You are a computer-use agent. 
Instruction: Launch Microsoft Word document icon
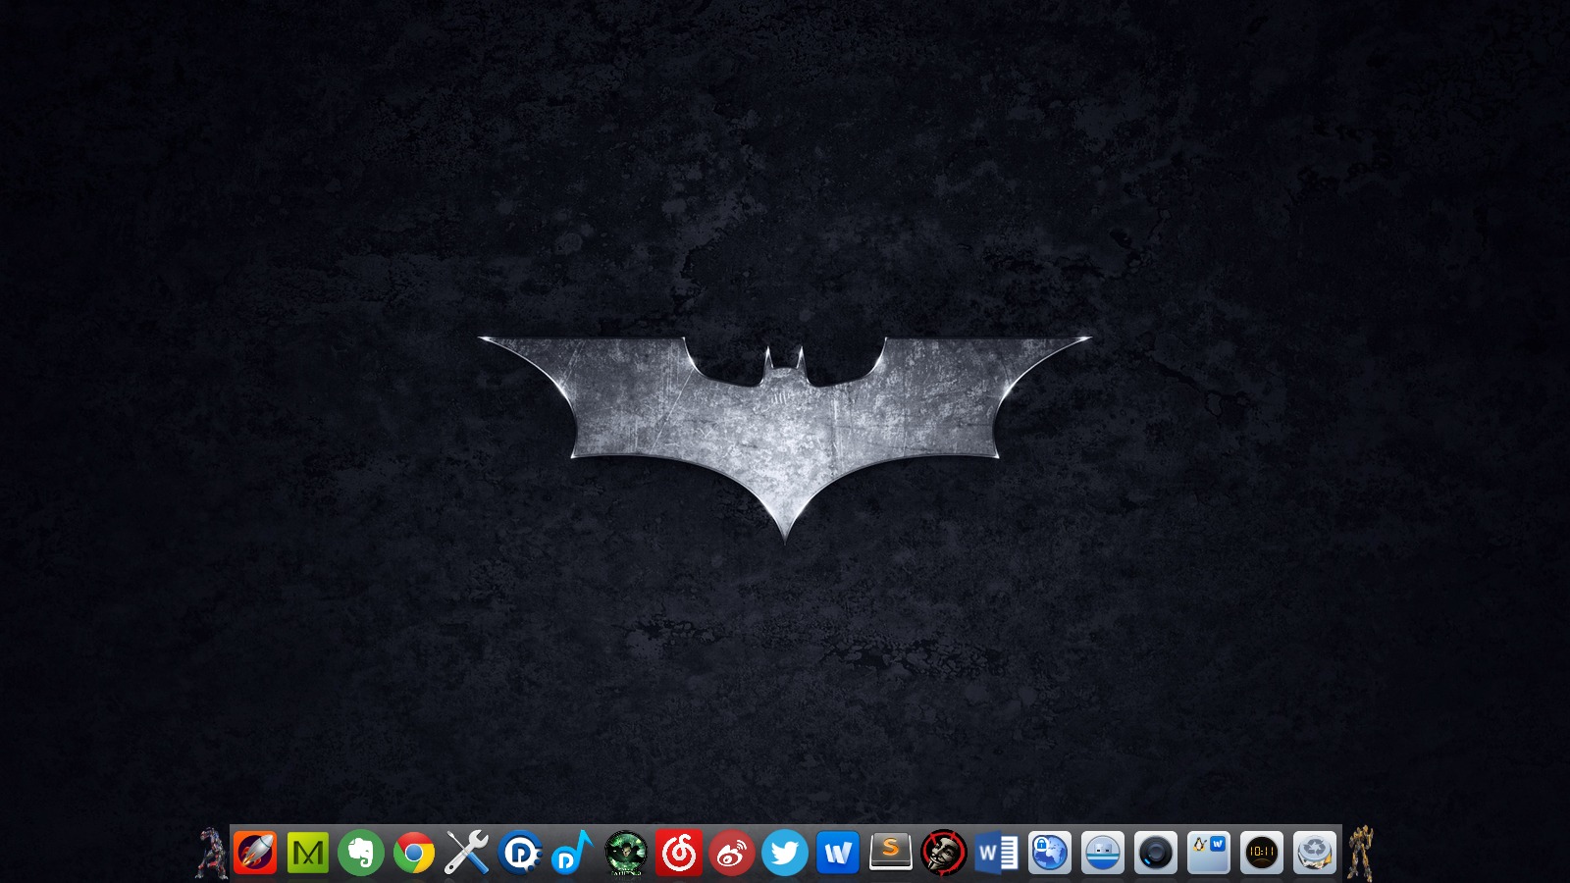(x=997, y=853)
